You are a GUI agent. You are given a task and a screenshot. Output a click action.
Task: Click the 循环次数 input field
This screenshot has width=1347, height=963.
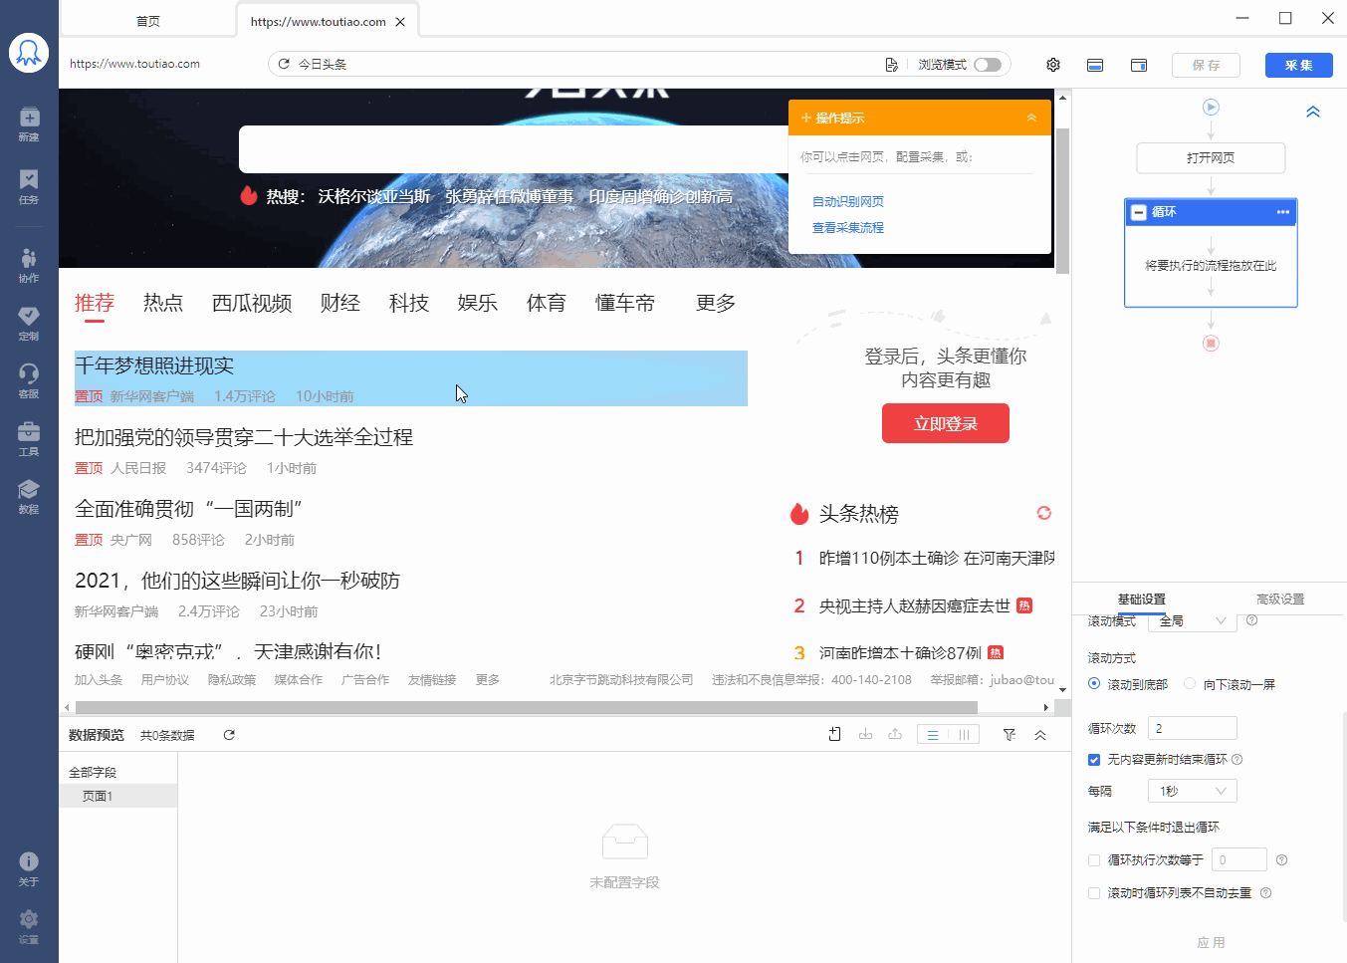click(x=1193, y=728)
